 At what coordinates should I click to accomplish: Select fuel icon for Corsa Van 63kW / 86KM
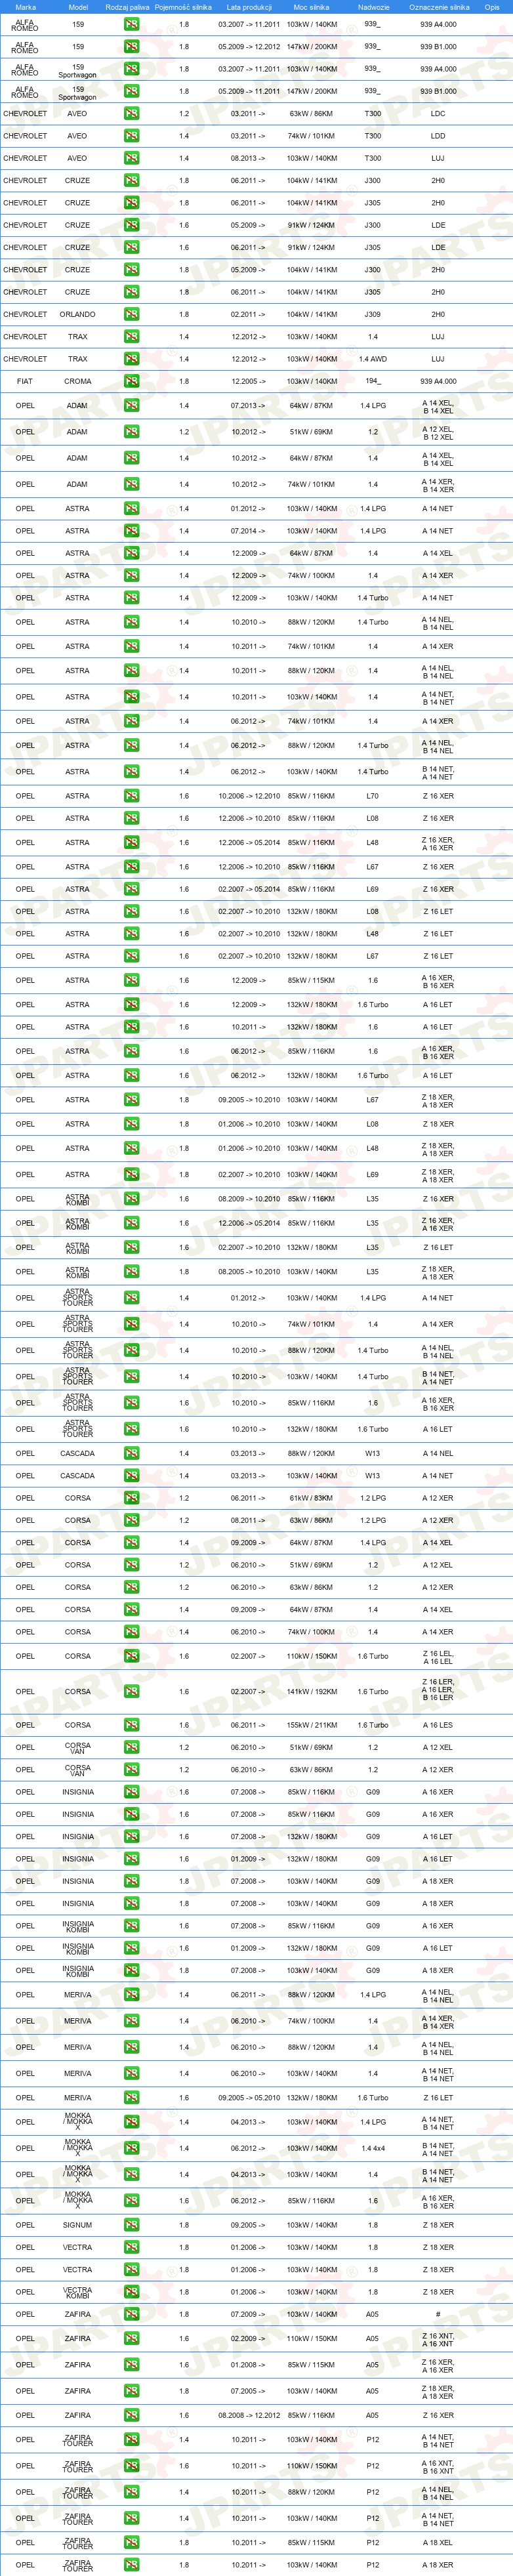click(131, 1770)
